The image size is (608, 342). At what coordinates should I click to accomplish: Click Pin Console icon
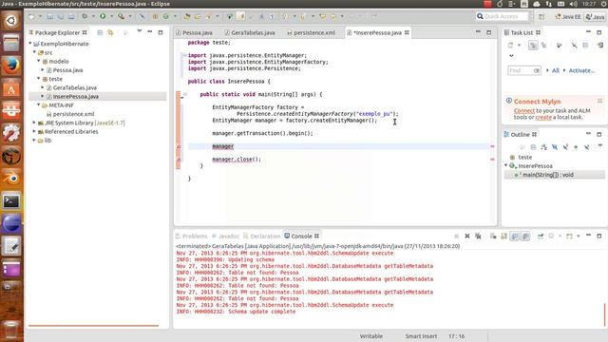click(x=541, y=236)
